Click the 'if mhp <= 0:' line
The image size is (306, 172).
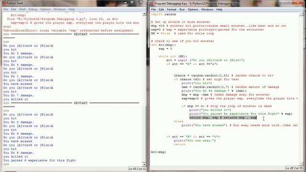click(227, 106)
